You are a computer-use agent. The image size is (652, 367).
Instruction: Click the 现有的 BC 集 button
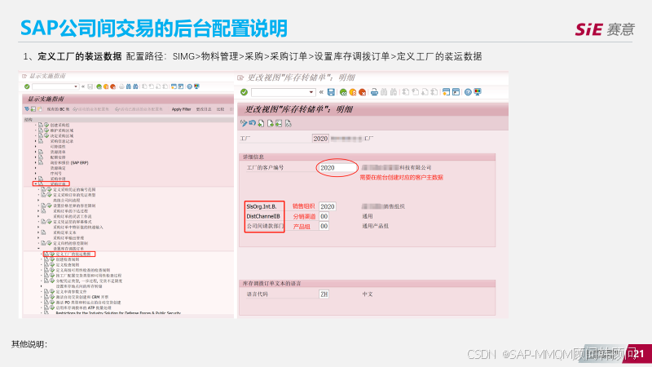[58, 109]
